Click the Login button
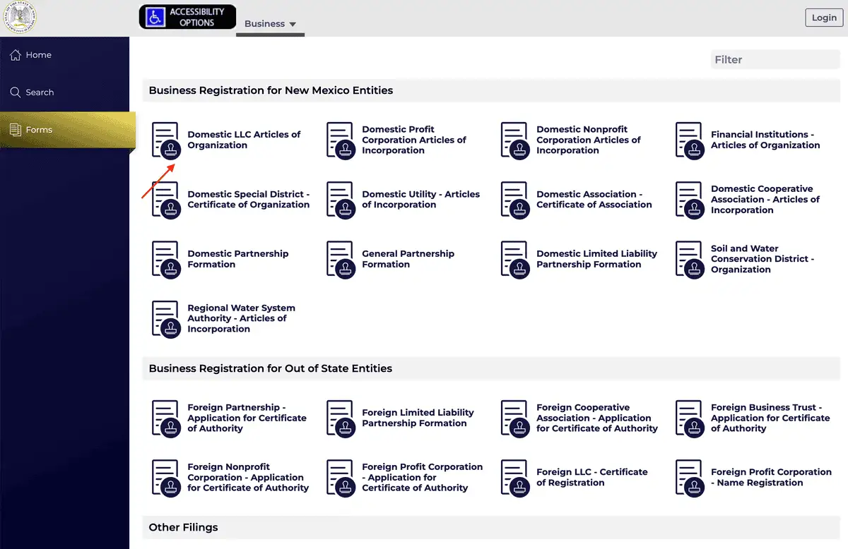 [824, 18]
